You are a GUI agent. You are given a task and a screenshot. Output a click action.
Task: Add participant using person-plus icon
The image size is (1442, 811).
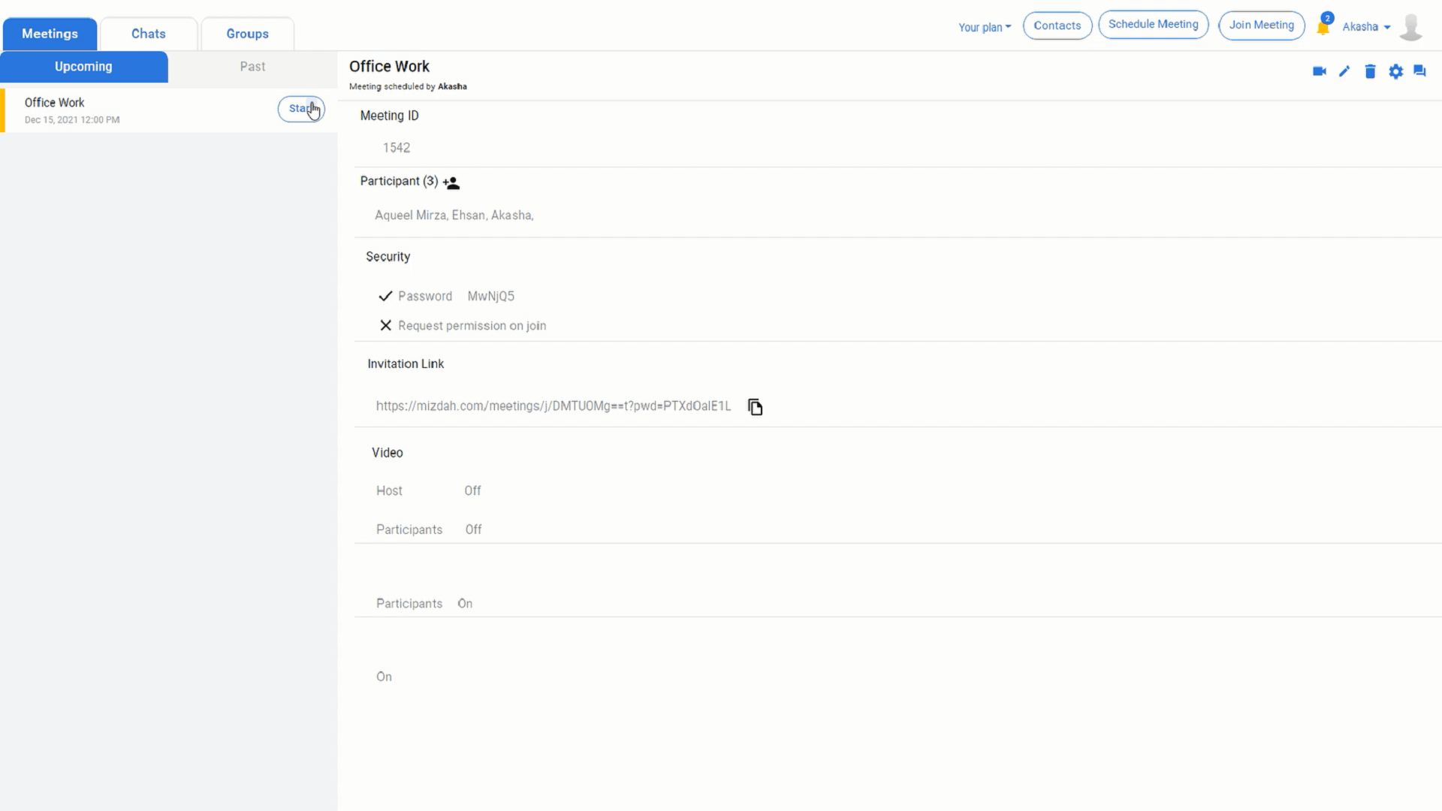tap(451, 182)
